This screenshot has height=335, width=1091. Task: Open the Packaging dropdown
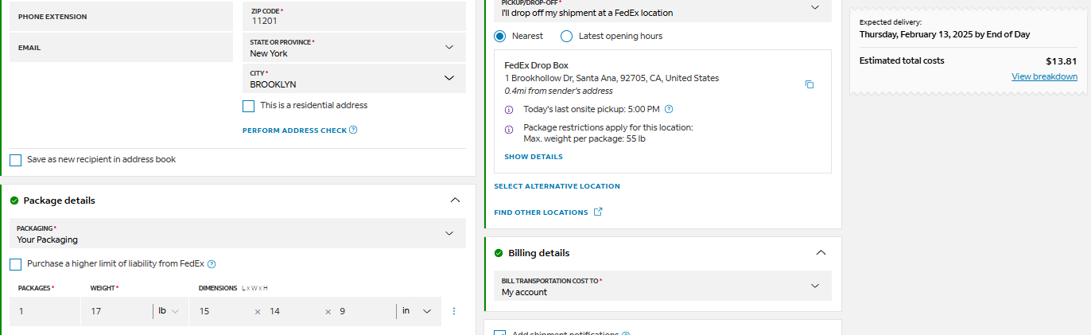(238, 233)
